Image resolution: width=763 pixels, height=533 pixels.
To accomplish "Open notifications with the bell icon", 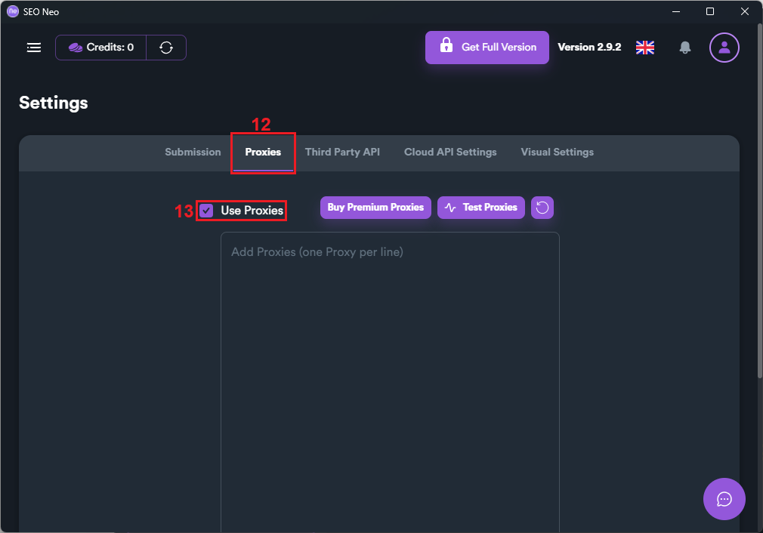I will pos(684,47).
